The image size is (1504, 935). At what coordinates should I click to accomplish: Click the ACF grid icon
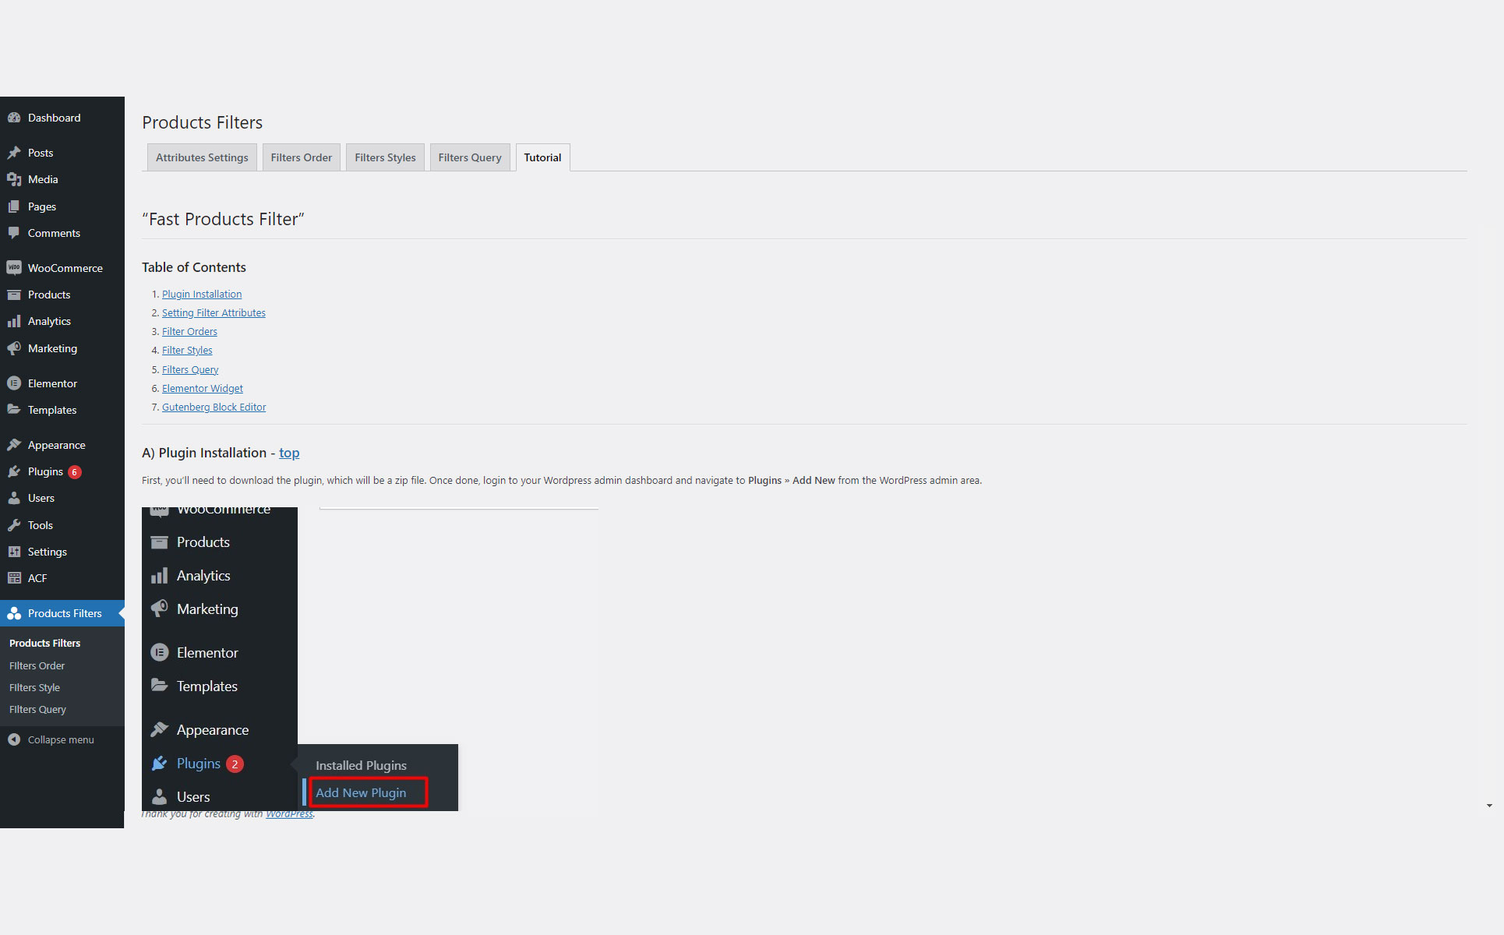14,578
